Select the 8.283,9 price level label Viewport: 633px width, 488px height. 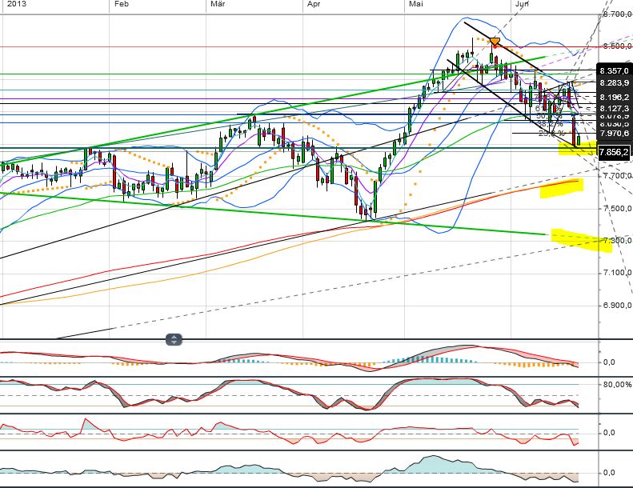pos(614,82)
